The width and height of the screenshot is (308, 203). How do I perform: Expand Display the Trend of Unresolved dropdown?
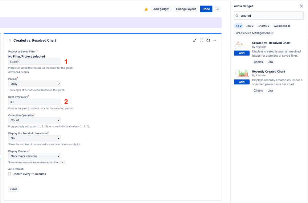pyautogui.click(x=34, y=138)
